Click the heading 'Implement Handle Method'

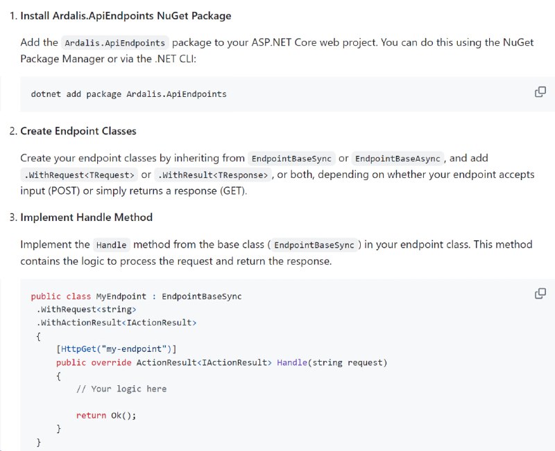(x=86, y=218)
